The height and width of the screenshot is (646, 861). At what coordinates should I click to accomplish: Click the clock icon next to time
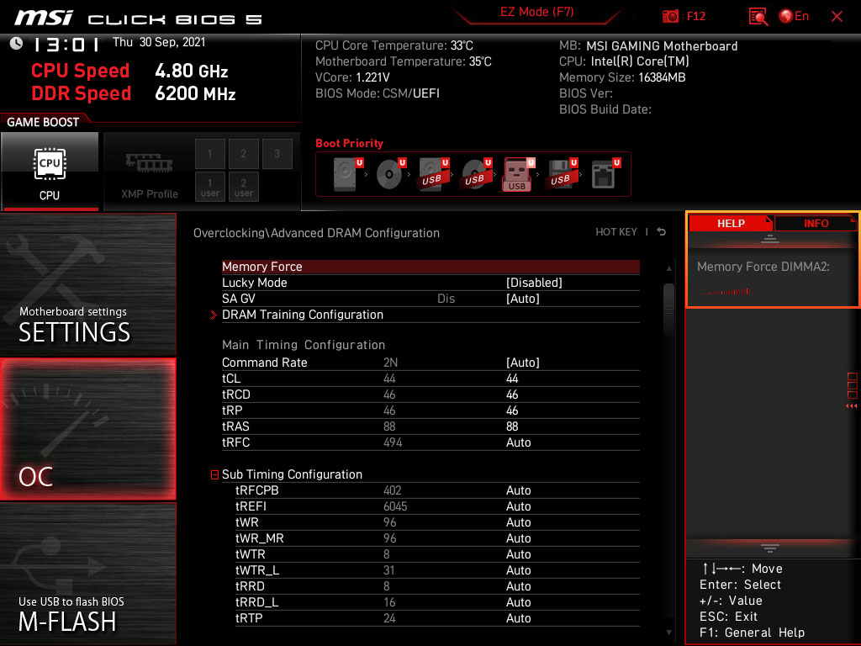click(17, 43)
